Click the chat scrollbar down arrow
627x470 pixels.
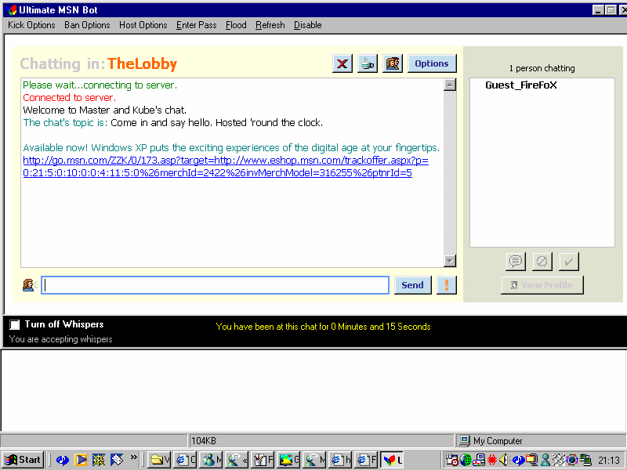(x=450, y=261)
